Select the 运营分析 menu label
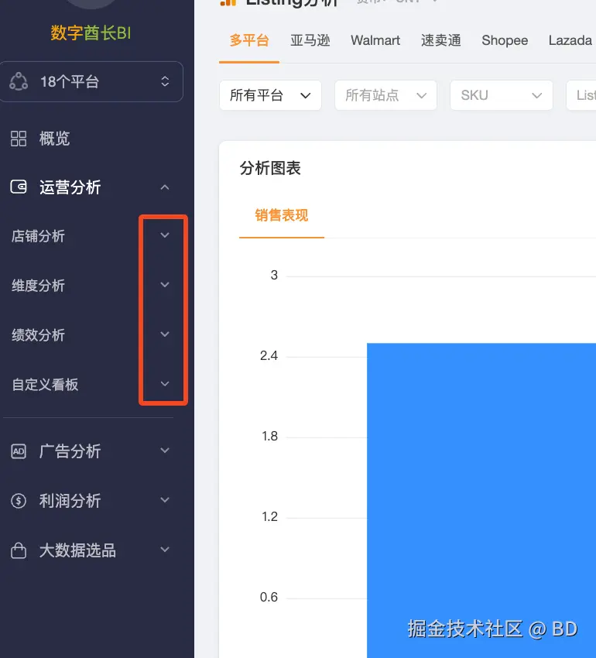Viewport: 596px width, 658px height. (70, 187)
